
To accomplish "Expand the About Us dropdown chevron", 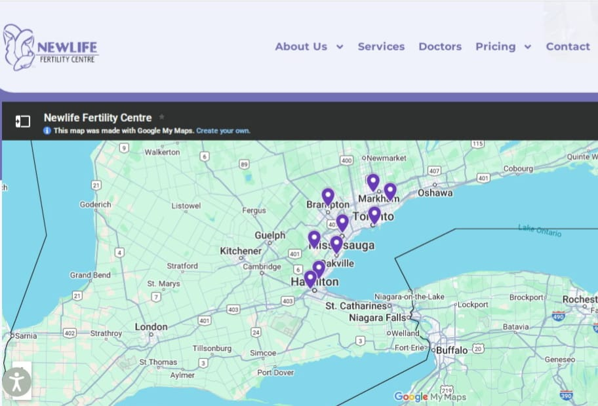I will click(x=340, y=47).
